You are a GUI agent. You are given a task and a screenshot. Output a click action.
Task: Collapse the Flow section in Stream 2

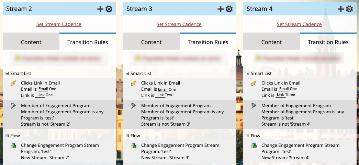tap(7, 136)
